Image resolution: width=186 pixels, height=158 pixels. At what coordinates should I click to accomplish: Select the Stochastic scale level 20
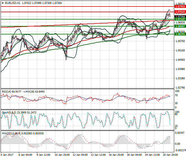[x=176, y=126]
